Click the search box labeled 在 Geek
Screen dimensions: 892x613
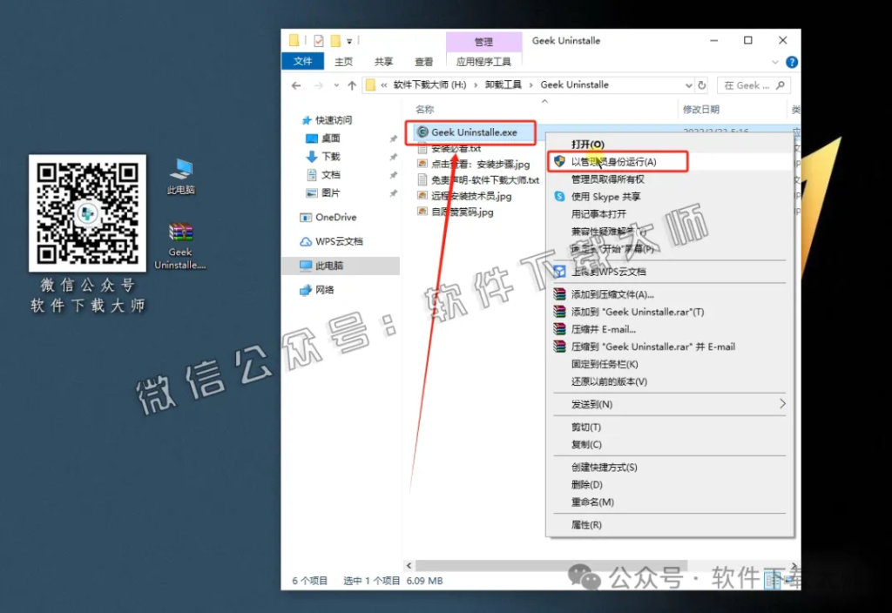(752, 85)
